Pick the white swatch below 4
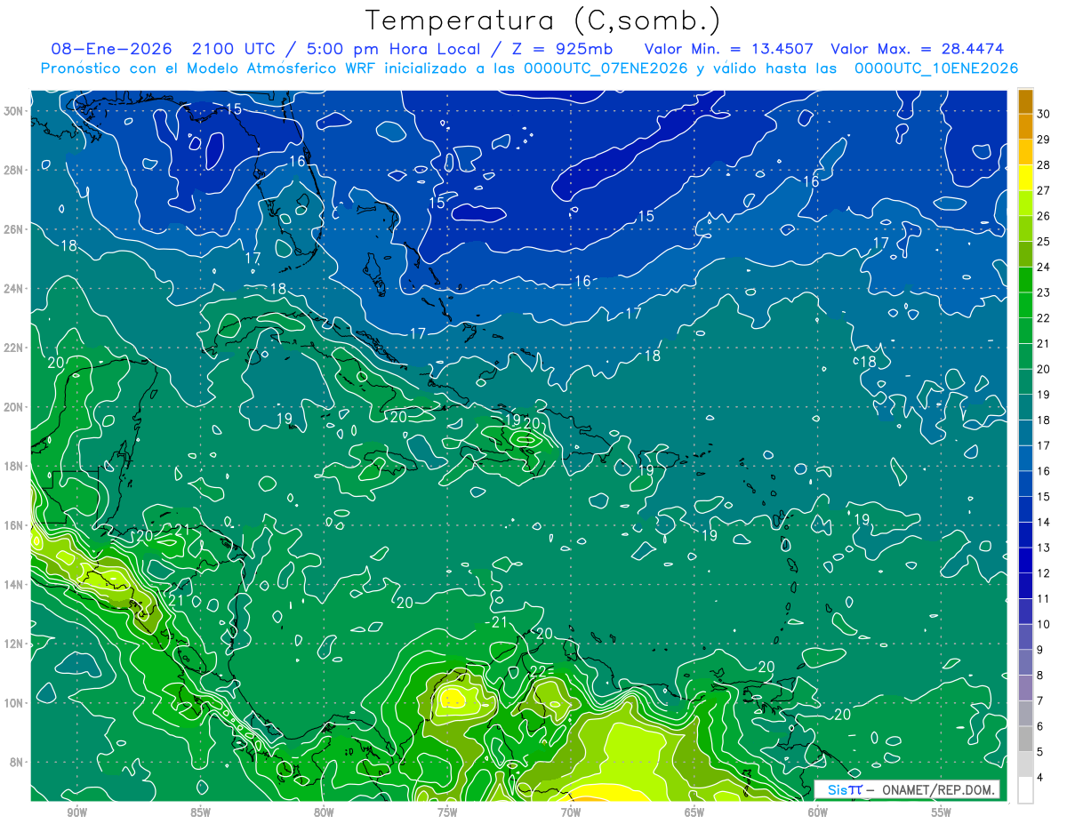 click(x=1026, y=790)
